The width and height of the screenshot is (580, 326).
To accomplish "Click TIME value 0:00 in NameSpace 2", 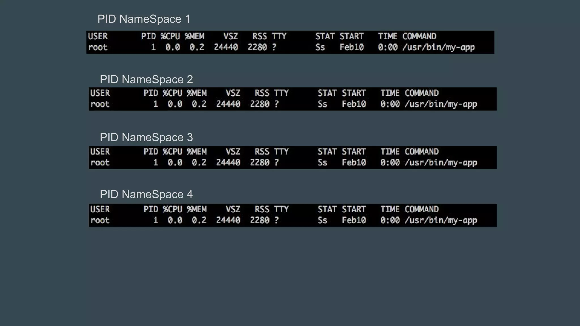I will [390, 104].
